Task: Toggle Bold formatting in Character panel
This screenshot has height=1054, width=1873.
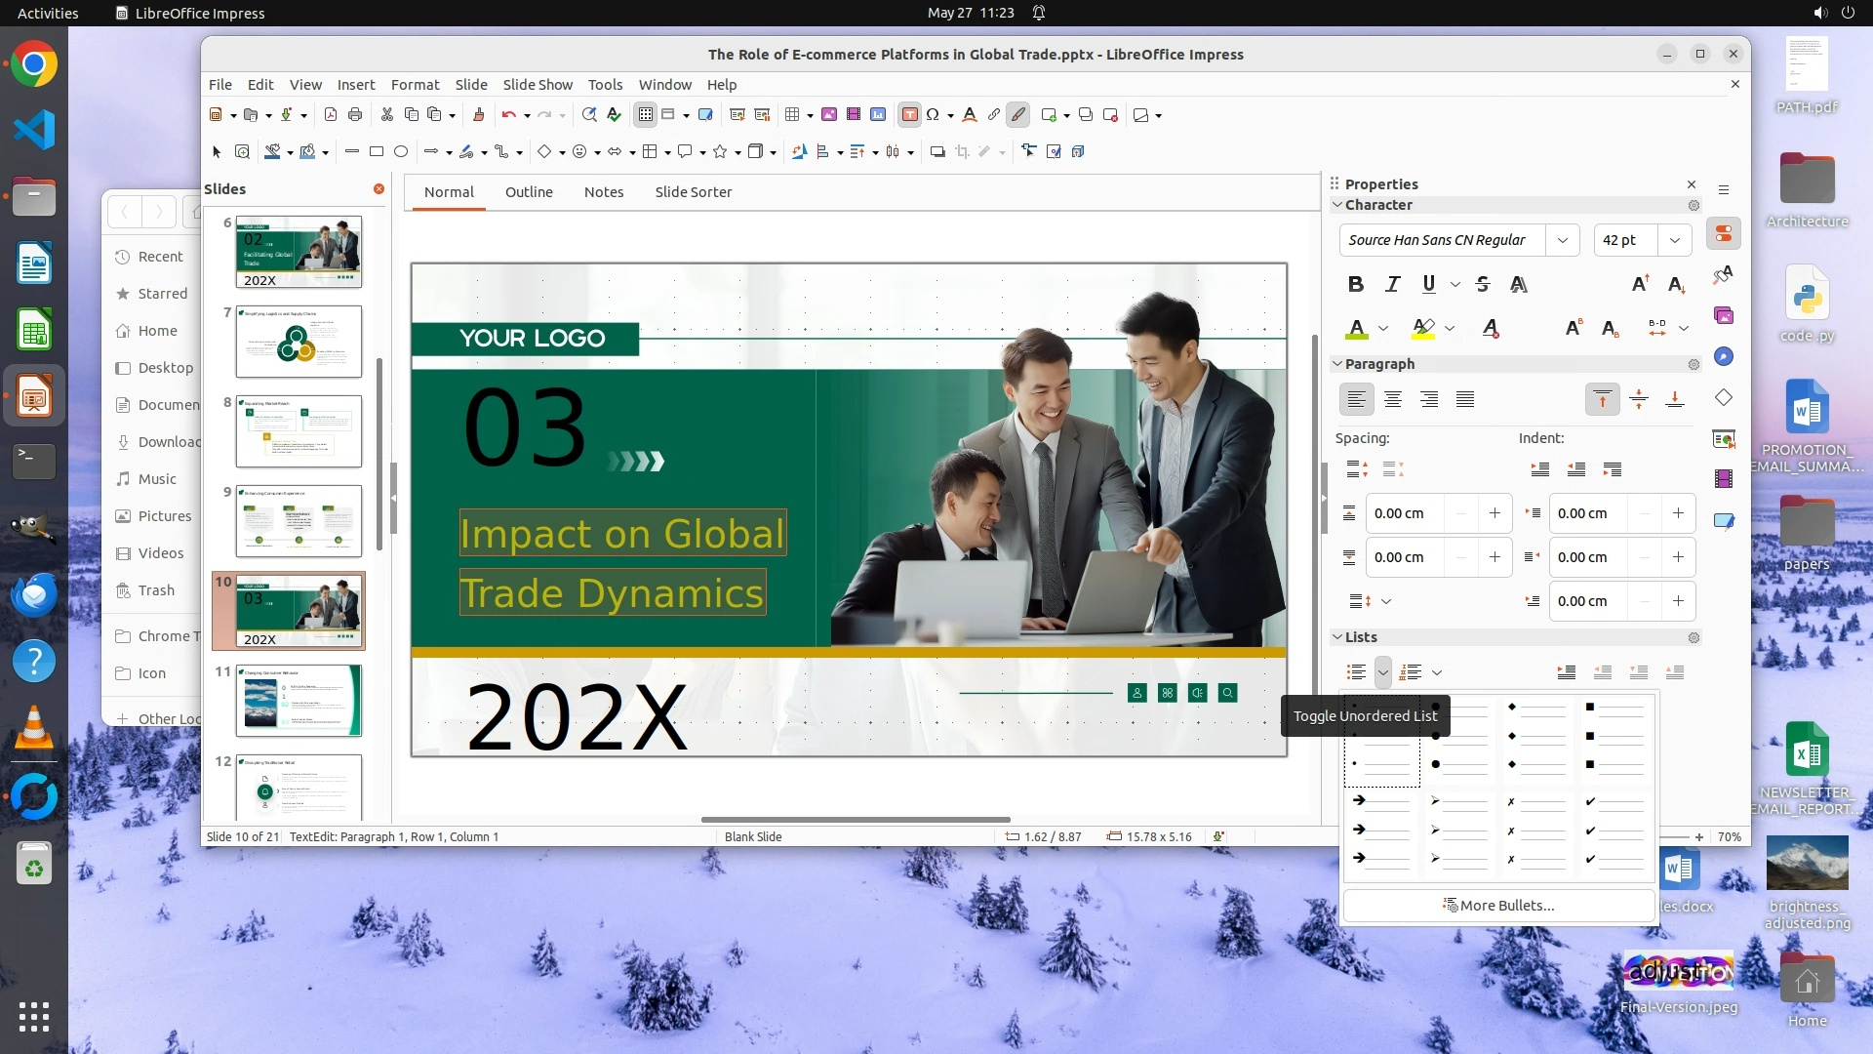Action: click(x=1355, y=284)
